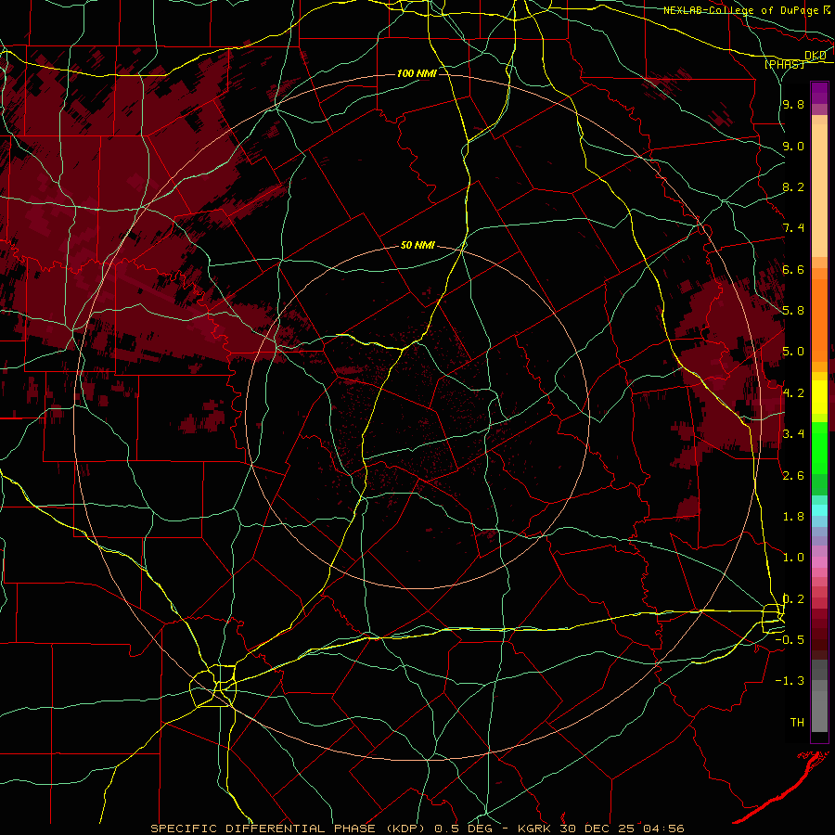Click the 100 NMI range ring label
Viewport: 835px width, 835px height.
point(417,73)
